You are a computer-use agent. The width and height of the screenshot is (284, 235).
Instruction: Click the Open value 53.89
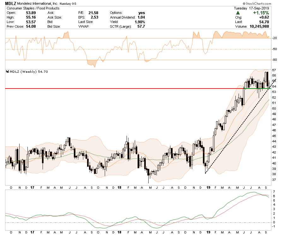click(x=31, y=13)
